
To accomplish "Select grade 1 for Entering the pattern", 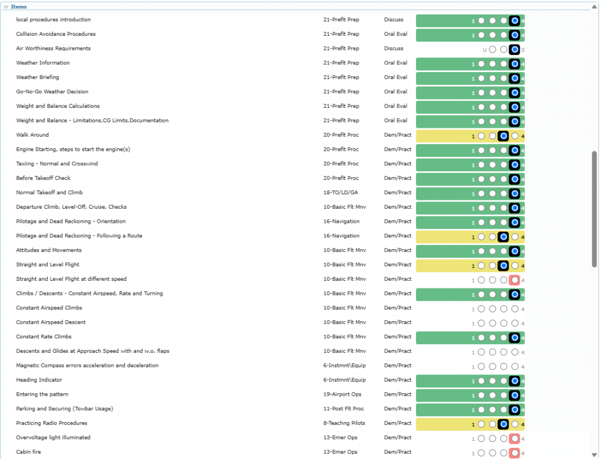I will (x=482, y=396).
